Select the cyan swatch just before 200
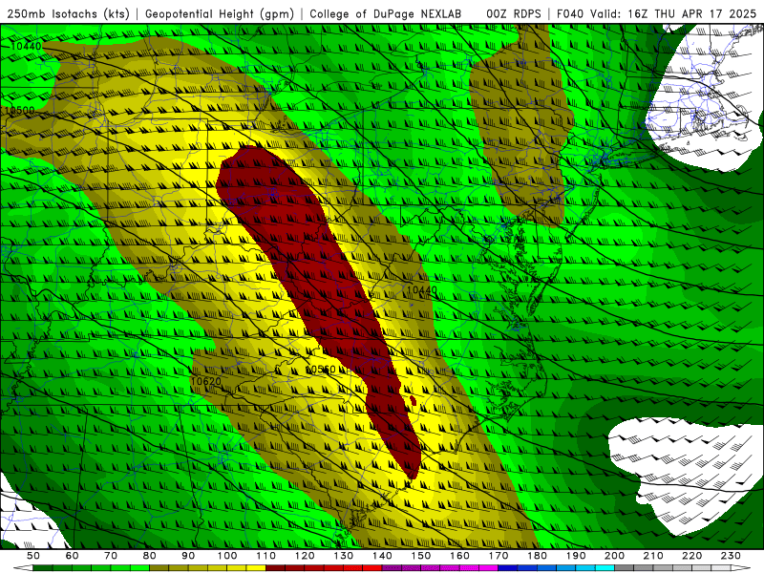 605,568
